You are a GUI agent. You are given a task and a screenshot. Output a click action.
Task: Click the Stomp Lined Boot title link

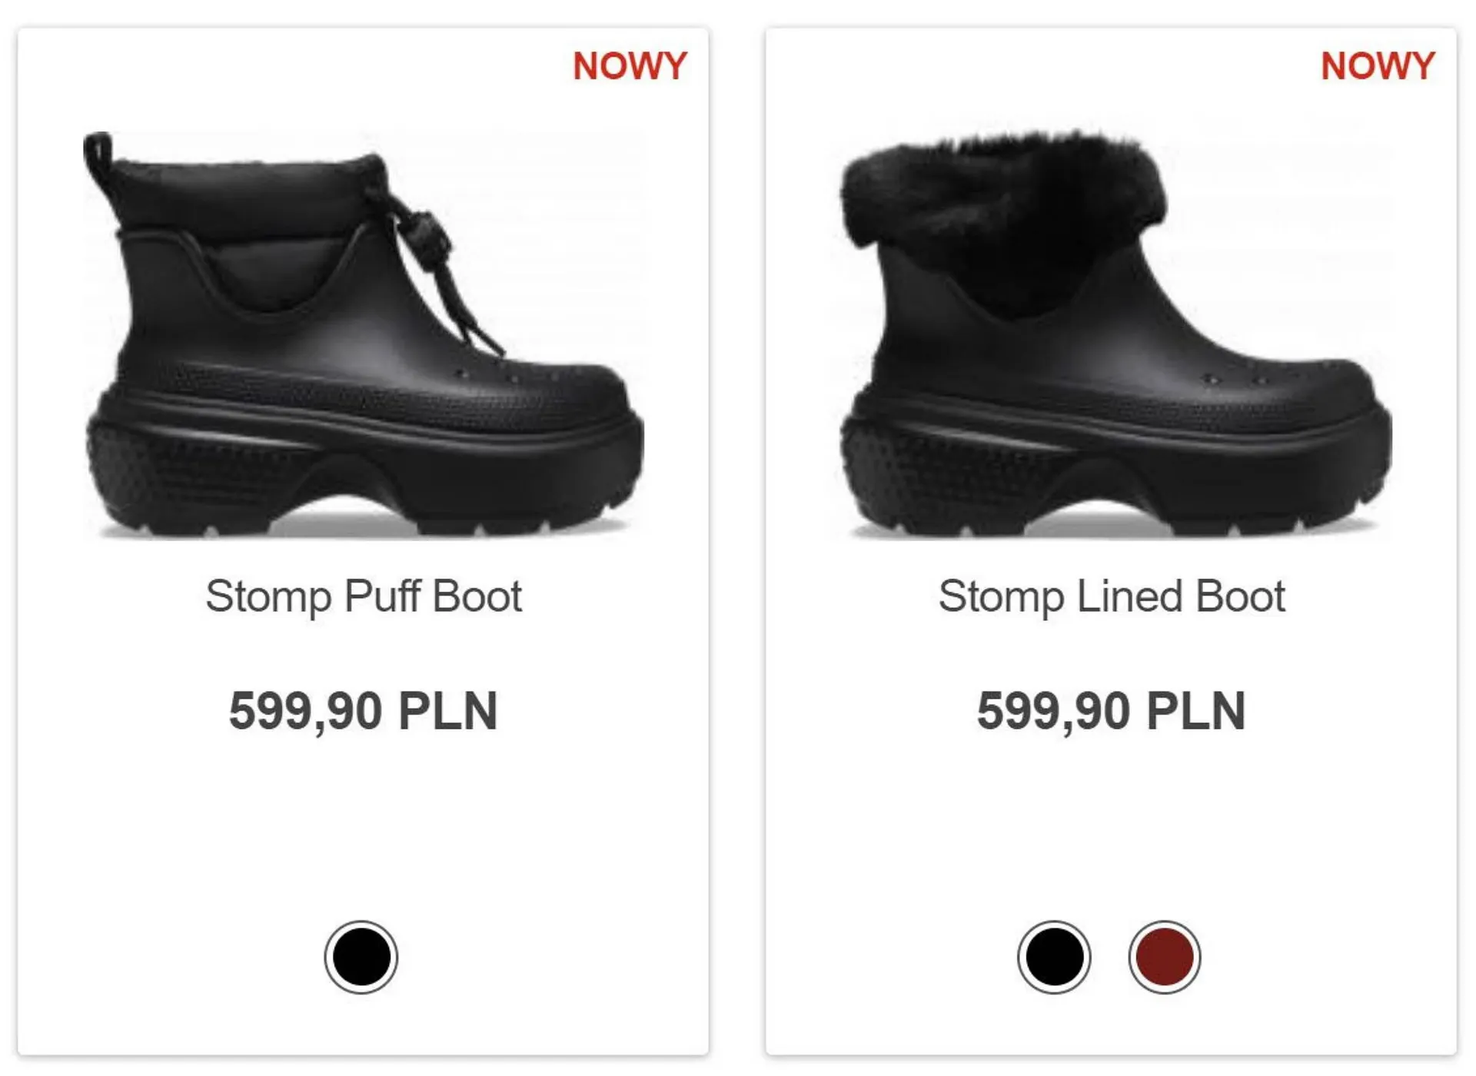1112,596
